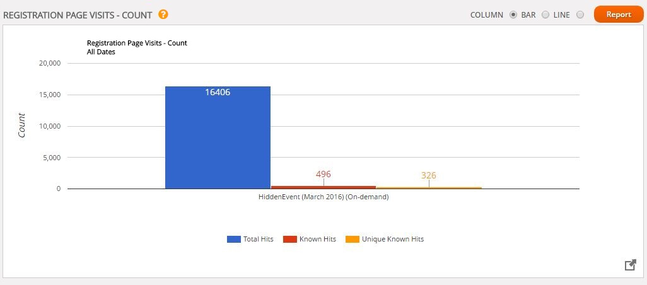Select the thin orange Unique Known Hits bar
The height and width of the screenshot is (285, 647).
click(429, 188)
